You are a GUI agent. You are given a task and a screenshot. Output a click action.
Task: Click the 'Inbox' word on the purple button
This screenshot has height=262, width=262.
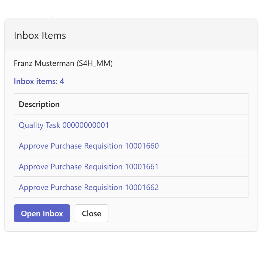click(x=53, y=213)
